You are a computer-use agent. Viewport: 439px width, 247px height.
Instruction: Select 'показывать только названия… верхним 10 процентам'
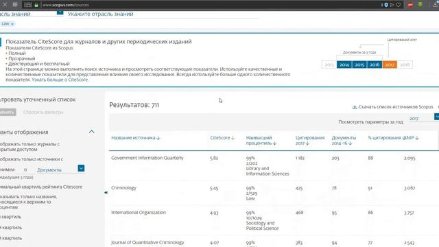pyautogui.click(x=29, y=202)
